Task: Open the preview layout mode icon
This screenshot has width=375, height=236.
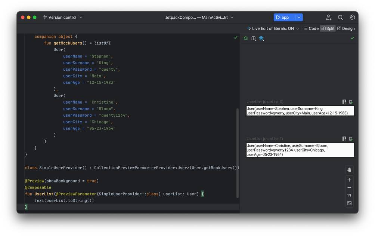Action: [254, 38]
